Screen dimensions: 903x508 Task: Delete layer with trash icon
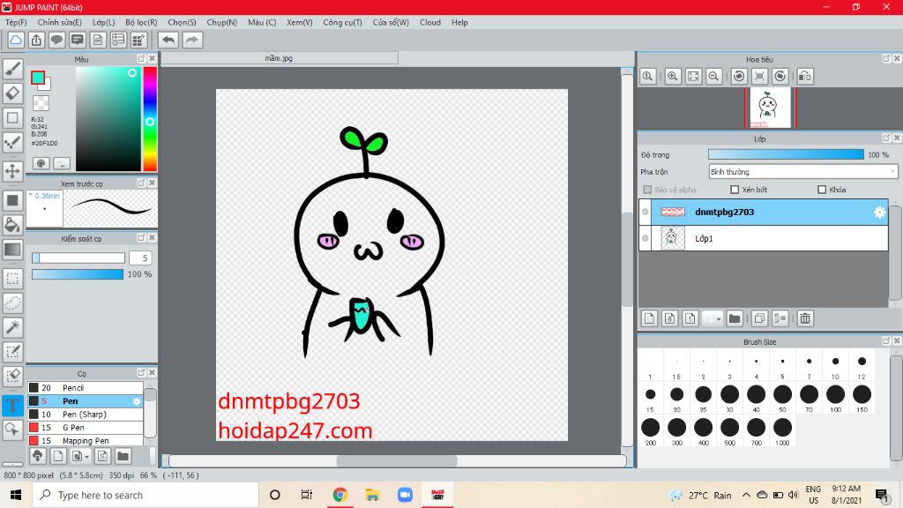pyautogui.click(x=805, y=318)
